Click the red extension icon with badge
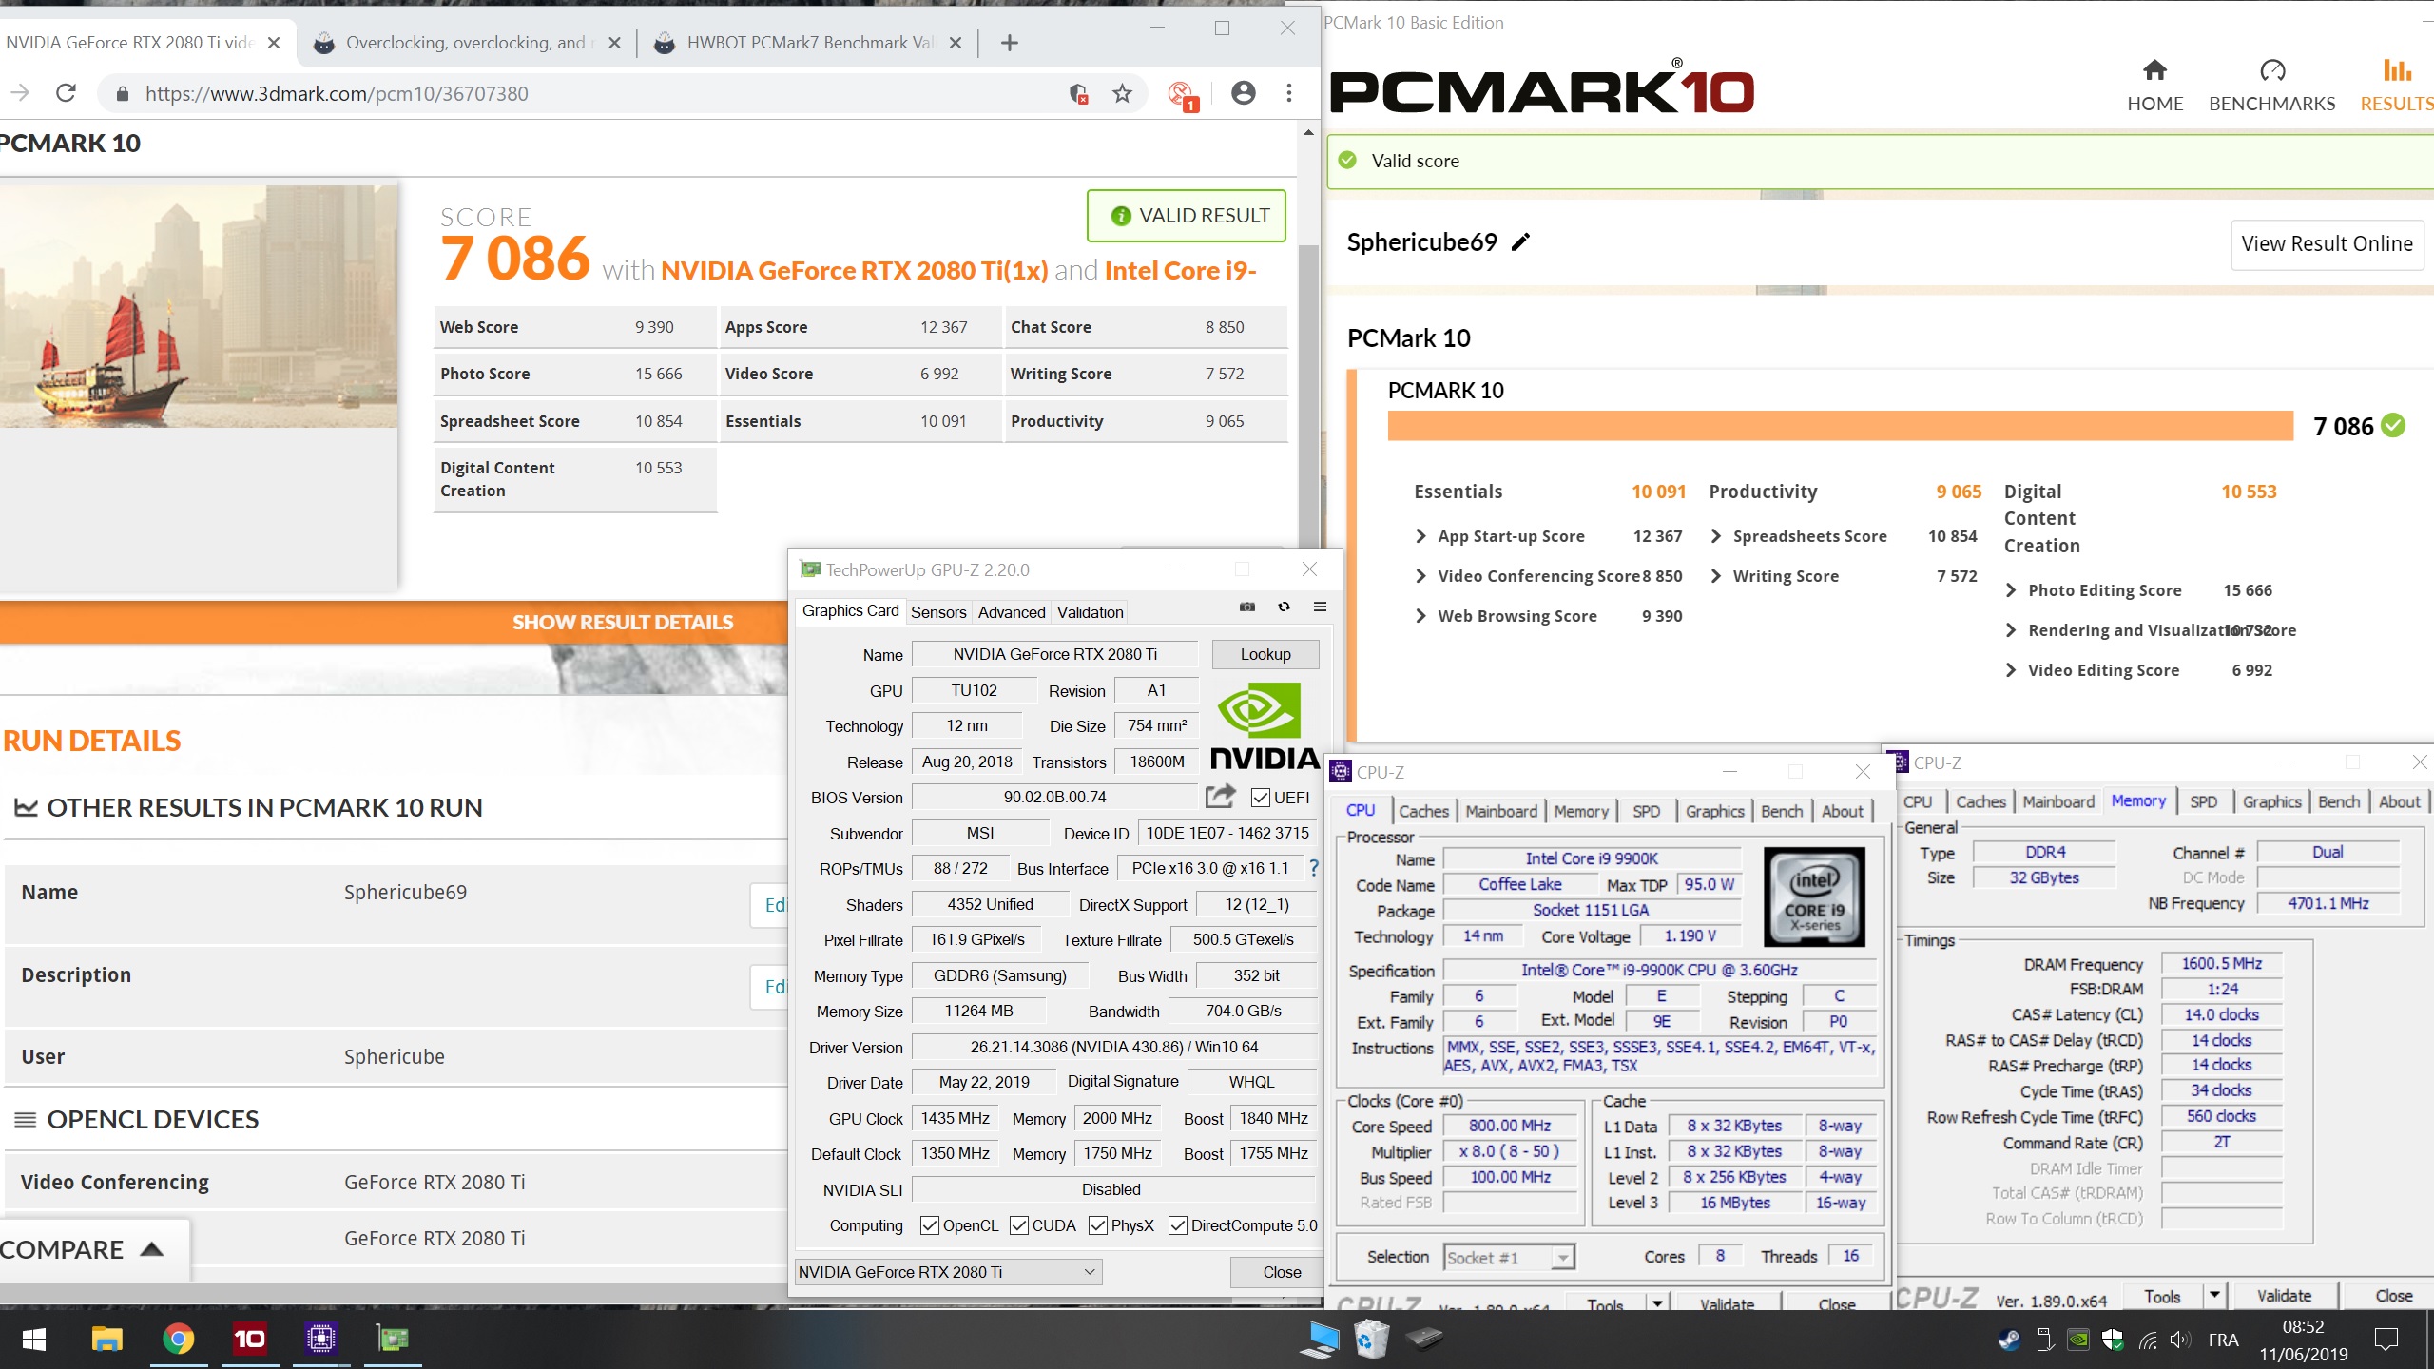The image size is (2434, 1369). 1183,95
